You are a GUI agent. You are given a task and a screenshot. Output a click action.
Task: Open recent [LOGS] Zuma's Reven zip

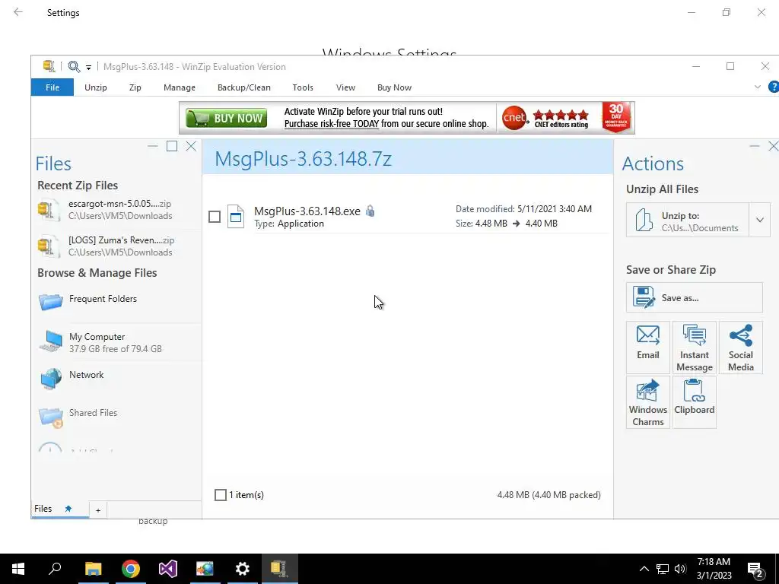click(118, 246)
